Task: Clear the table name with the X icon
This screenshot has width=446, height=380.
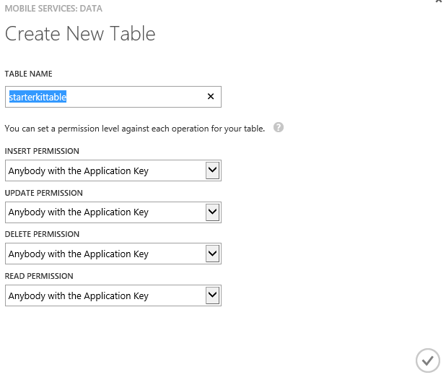Action: pyautogui.click(x=211, y=96)
